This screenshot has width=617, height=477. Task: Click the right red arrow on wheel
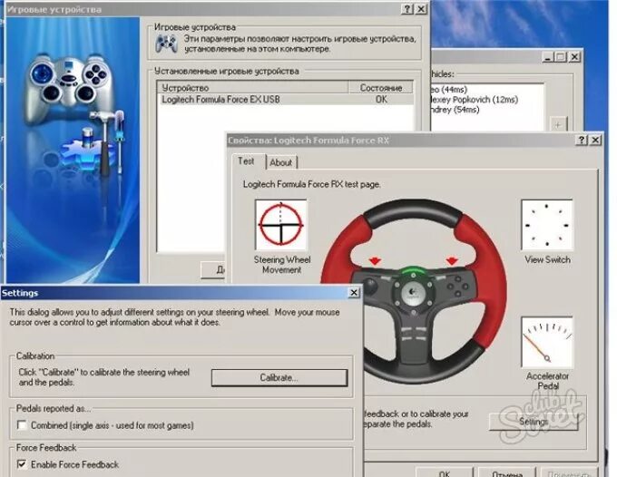coord(452,261)
